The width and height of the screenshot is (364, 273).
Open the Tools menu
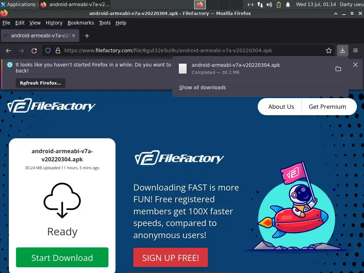click(x=105, y=23)
